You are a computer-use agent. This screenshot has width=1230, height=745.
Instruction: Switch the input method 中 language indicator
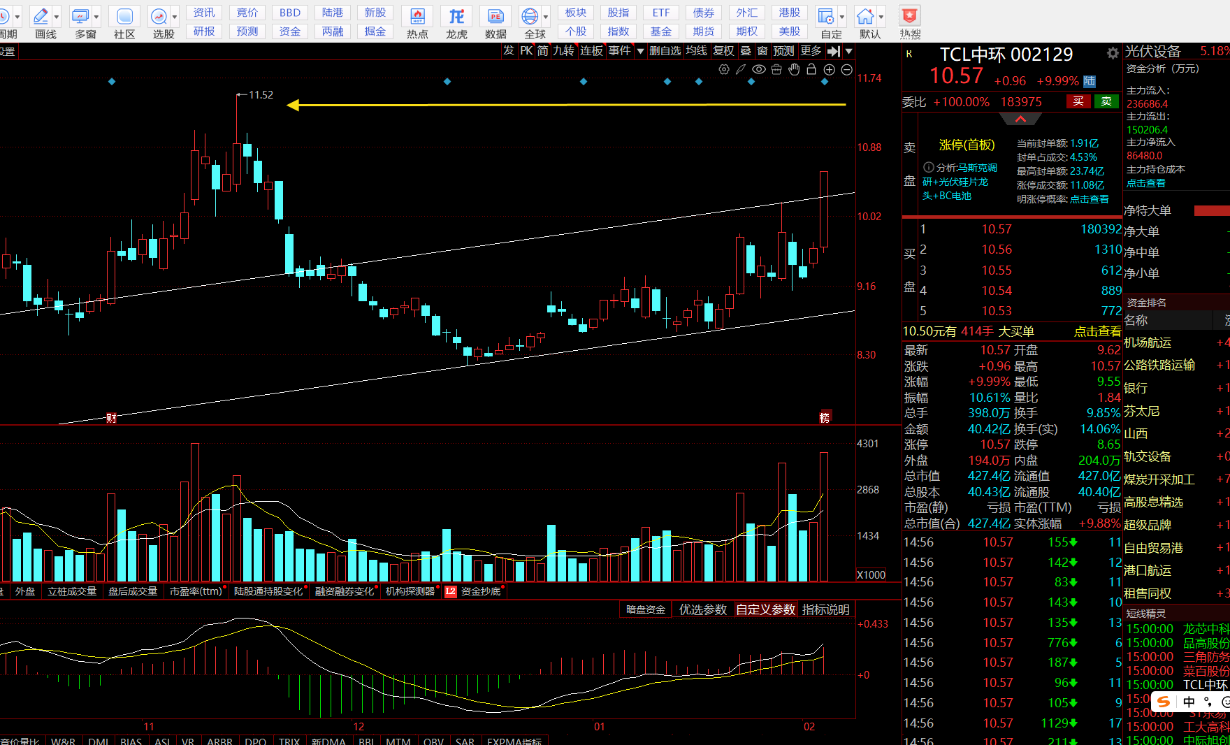click(1189, 702)
